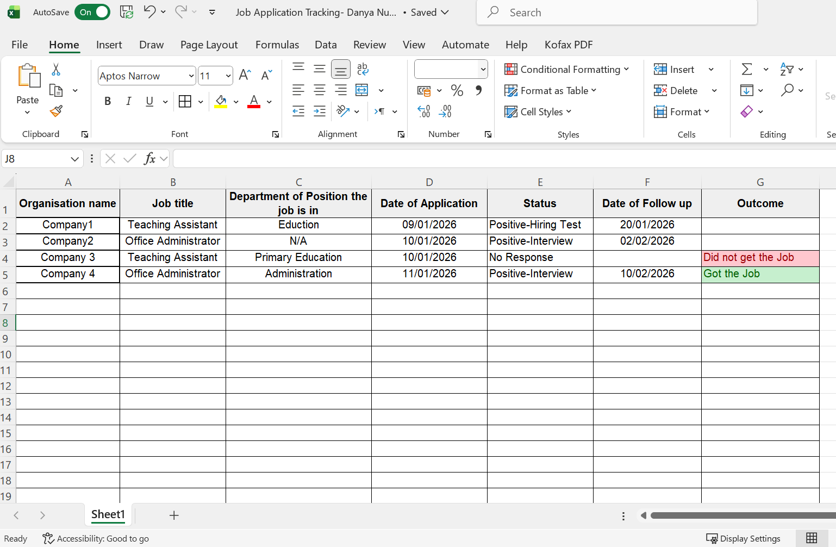Toggle Italic formatting
Screen dimensions: 836x547
pyautogui.click(x=129, y=102)
